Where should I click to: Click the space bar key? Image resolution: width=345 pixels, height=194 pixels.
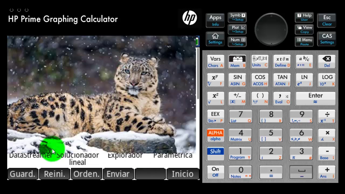point(301,172)
